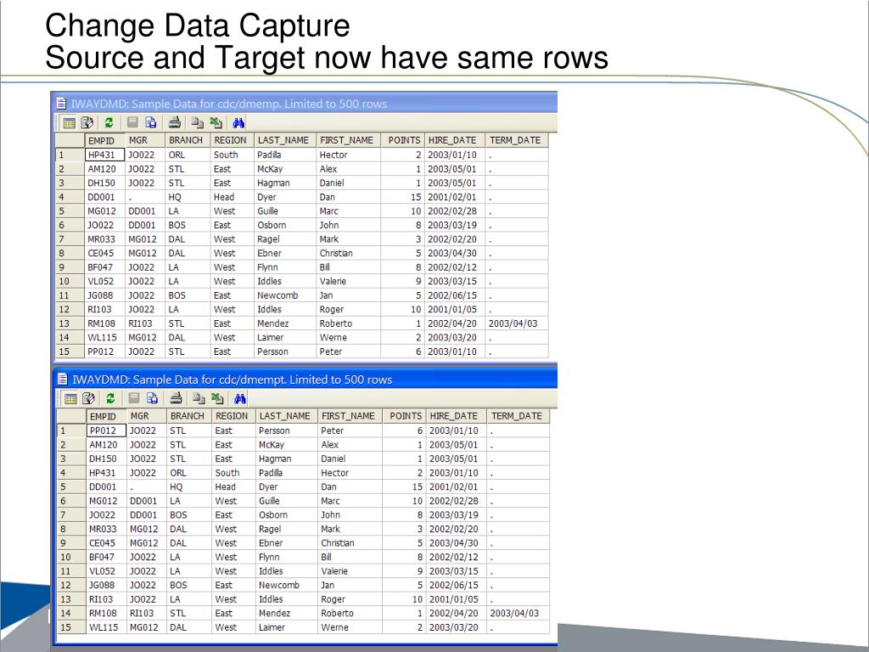The image size is (869, 652).
Task: Open Find binoculars in the dmemp window
Action: 238,123
